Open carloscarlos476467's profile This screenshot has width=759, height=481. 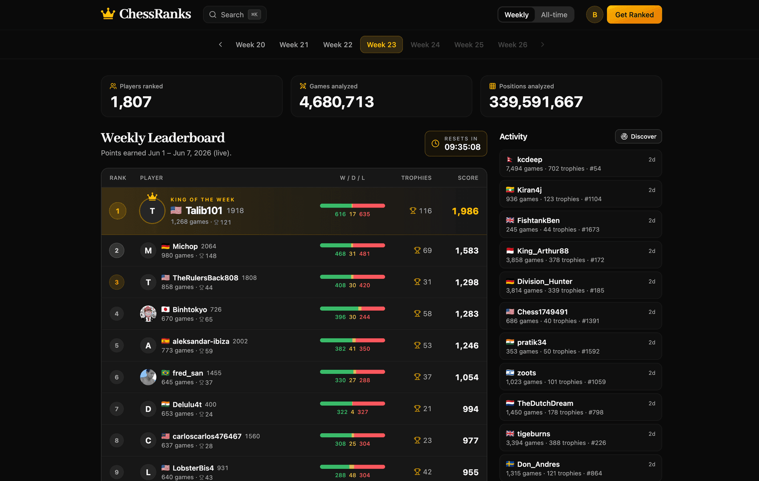tap(207, 436)
